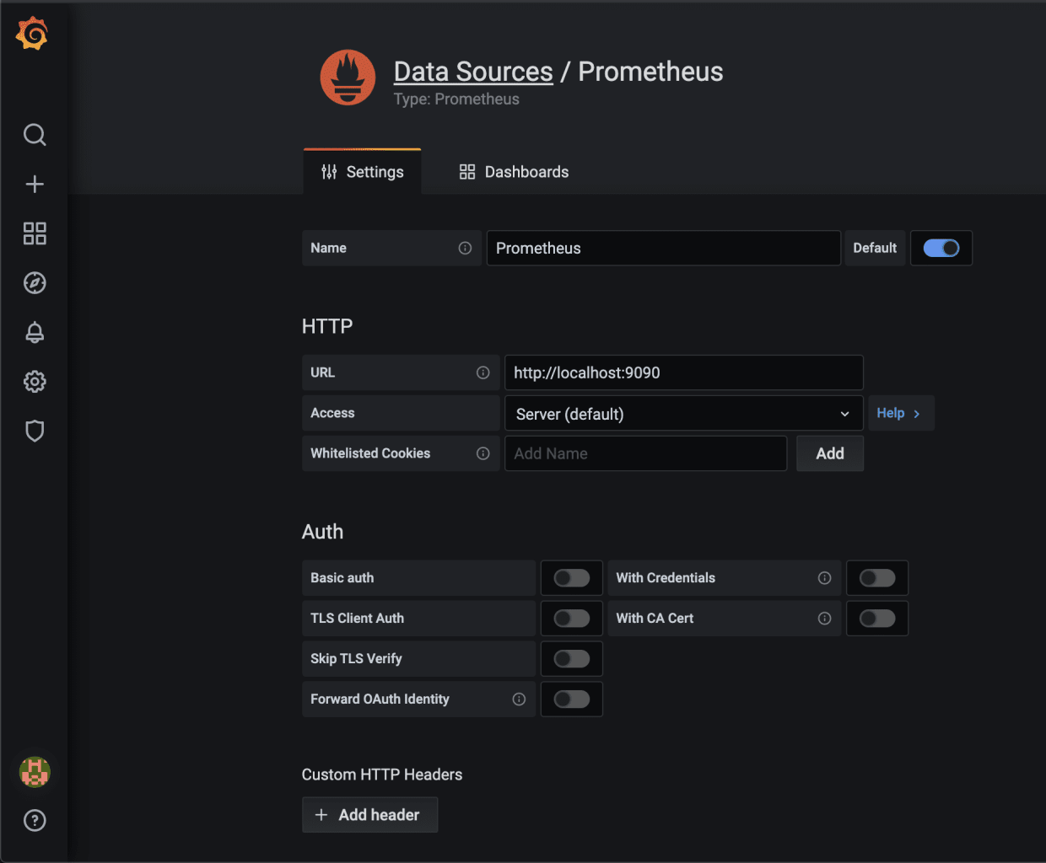Click the info icon beside Forward OAuth Identity
The image size is (1046, 863).
pos(520,700)
